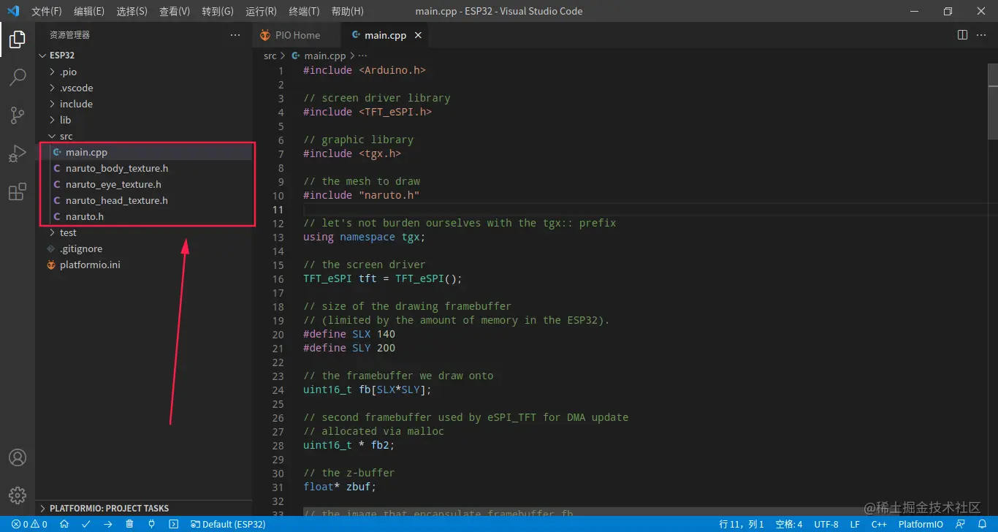The image size is (998, 532).
Task: Close the main.cpp editor tab
Action: 419,35
